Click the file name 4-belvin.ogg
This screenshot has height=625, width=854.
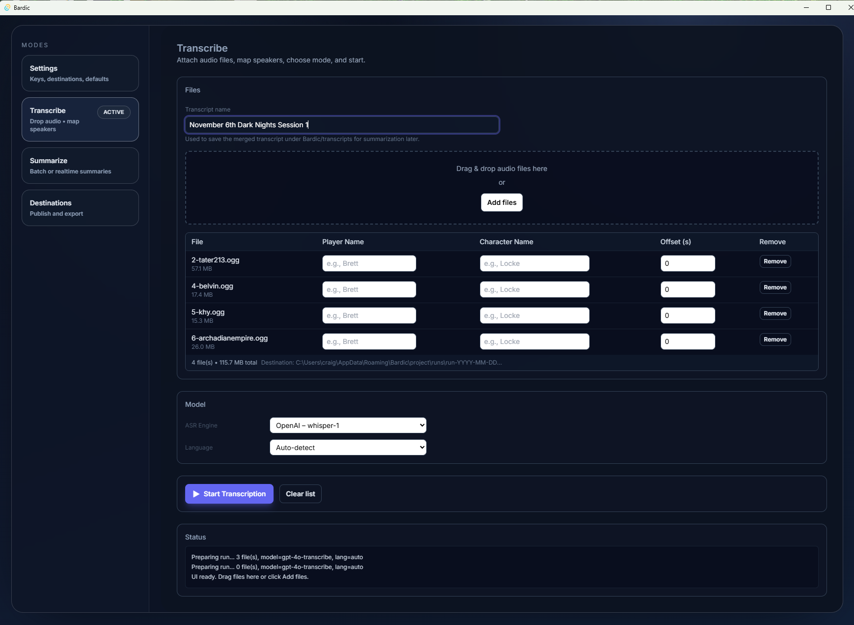[212, 286]
